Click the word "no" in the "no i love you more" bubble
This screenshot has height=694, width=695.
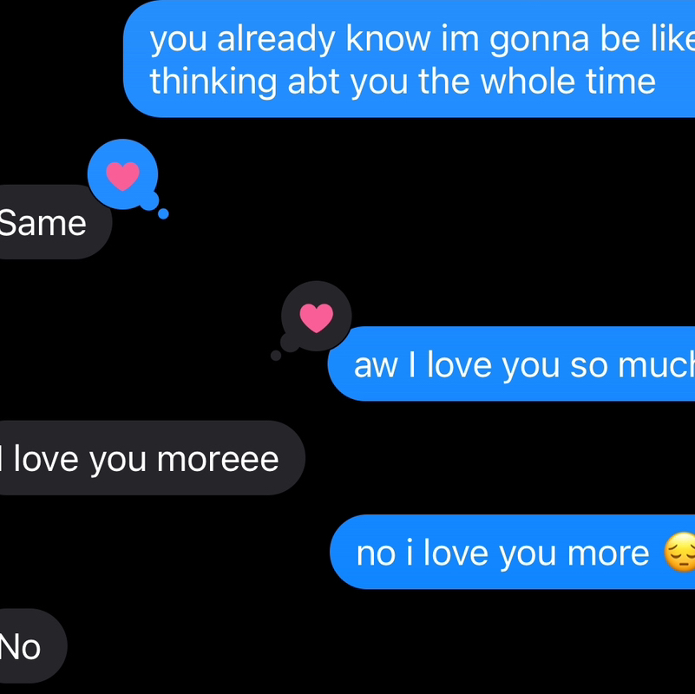click(x=376, y=555)
